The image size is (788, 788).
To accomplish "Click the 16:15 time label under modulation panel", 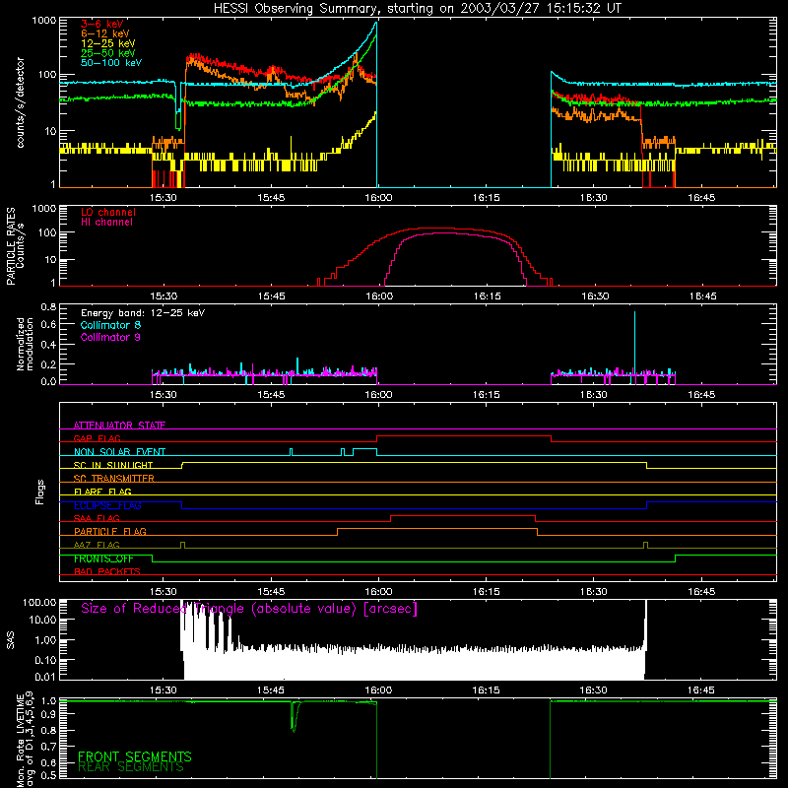I will [487, 395].
